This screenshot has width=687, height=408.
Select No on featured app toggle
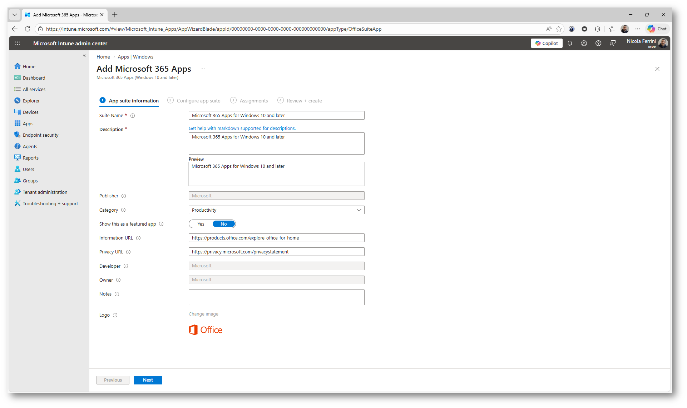224,224
